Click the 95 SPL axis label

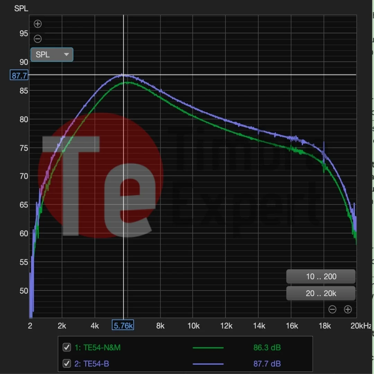click(x=24, y=33)
